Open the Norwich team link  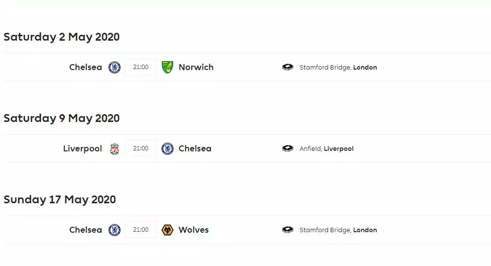[196, 67]
